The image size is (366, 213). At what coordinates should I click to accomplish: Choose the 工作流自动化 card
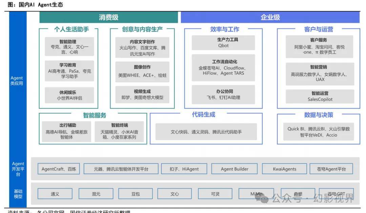click(223, 68)
